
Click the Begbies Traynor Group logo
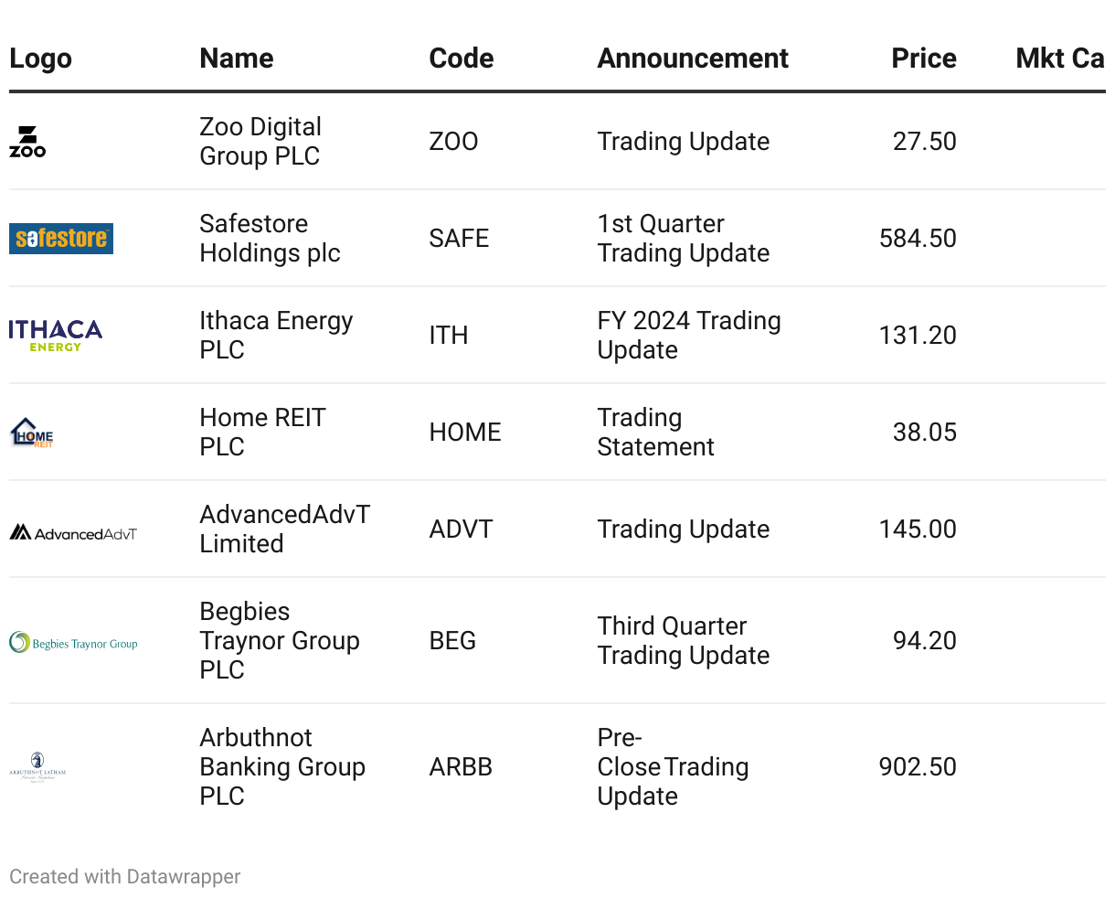click(73, 643)
